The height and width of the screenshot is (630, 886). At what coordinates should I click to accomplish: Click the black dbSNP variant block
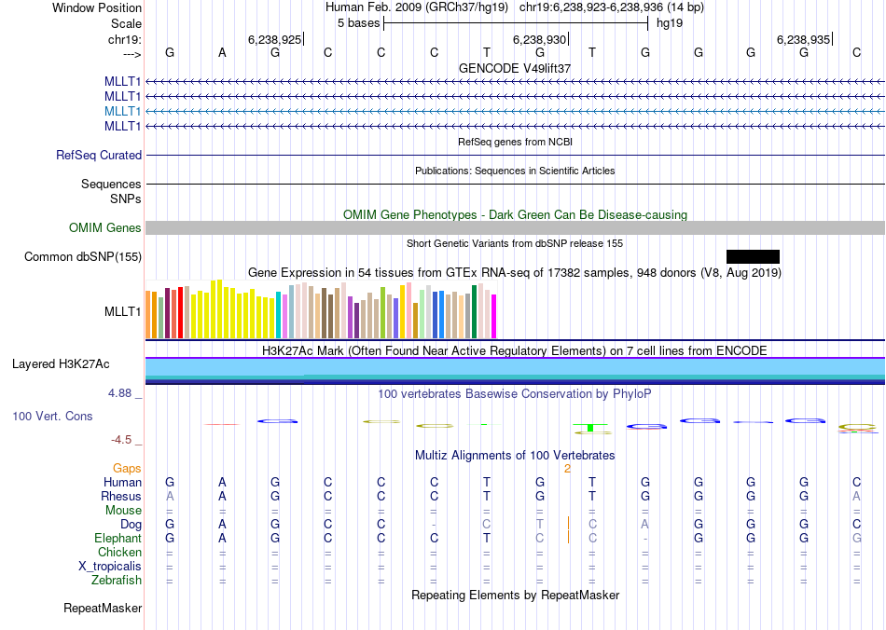[x=753, y=256]
